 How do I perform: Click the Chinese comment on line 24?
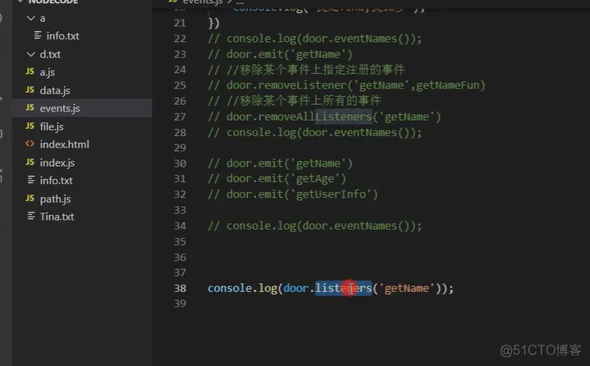[306, 70]
